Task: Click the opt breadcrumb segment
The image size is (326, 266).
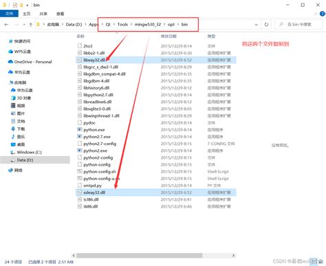Action: point(171,24)
